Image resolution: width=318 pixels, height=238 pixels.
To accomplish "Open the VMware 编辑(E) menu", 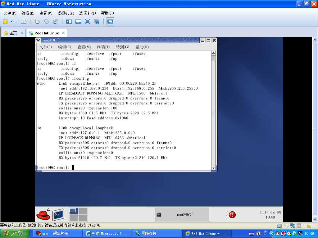I will tap(28, 13).
